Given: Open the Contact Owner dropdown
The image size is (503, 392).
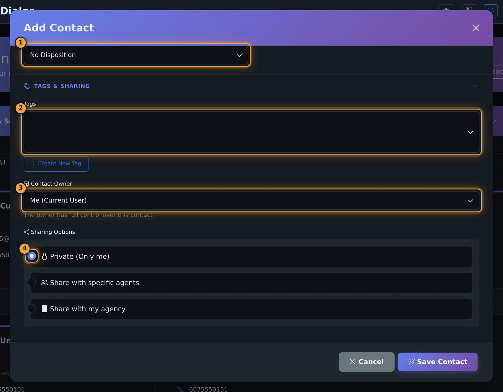Looking at the screenshot, I should click(x=251, y=200).
